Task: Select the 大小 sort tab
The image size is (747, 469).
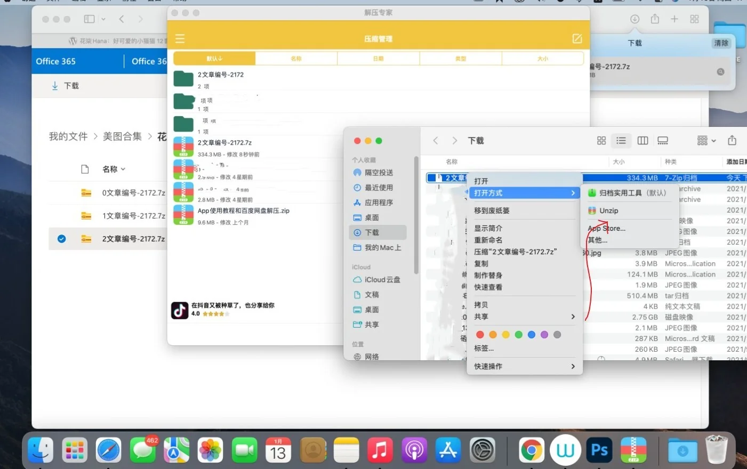Action: click(x=543, y=59)
